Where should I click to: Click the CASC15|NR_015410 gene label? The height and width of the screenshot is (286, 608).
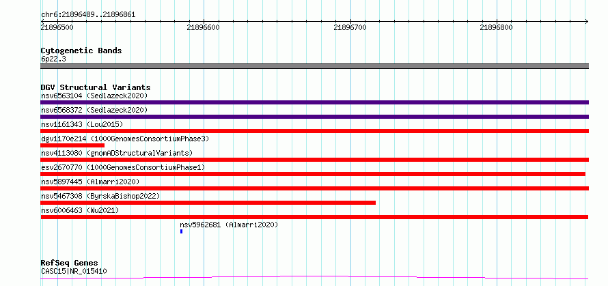point(74,271)
